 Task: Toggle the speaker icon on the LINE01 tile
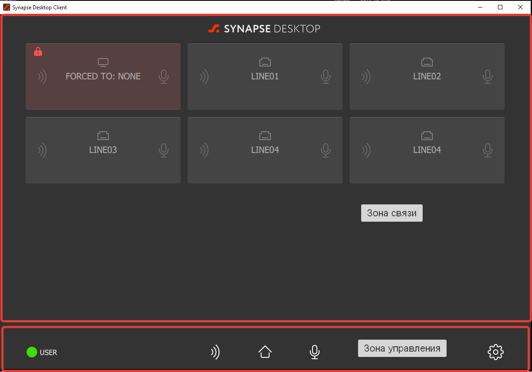(x=204, y=77)
